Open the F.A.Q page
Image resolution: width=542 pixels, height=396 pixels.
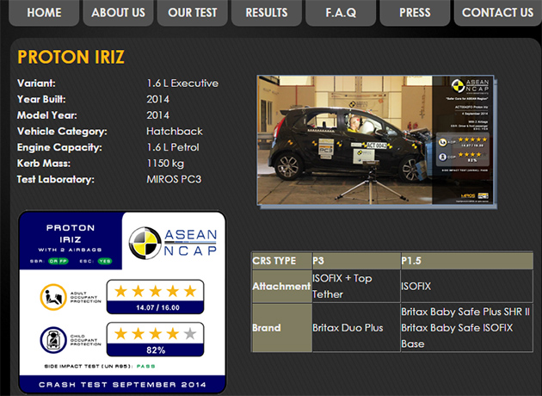[341, 13]
